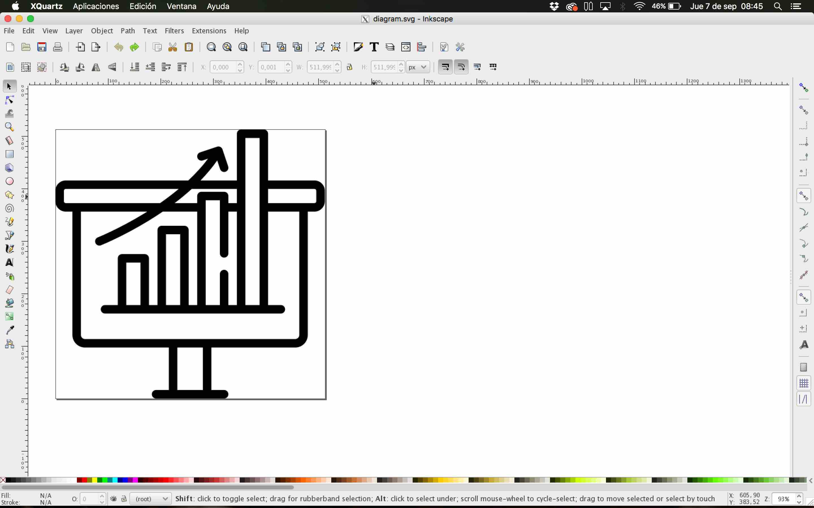The width and height of the screenshot is (814, 508).
Task: Open the px units dropdown
Action: pyautogui.click(x=417, y=67)
